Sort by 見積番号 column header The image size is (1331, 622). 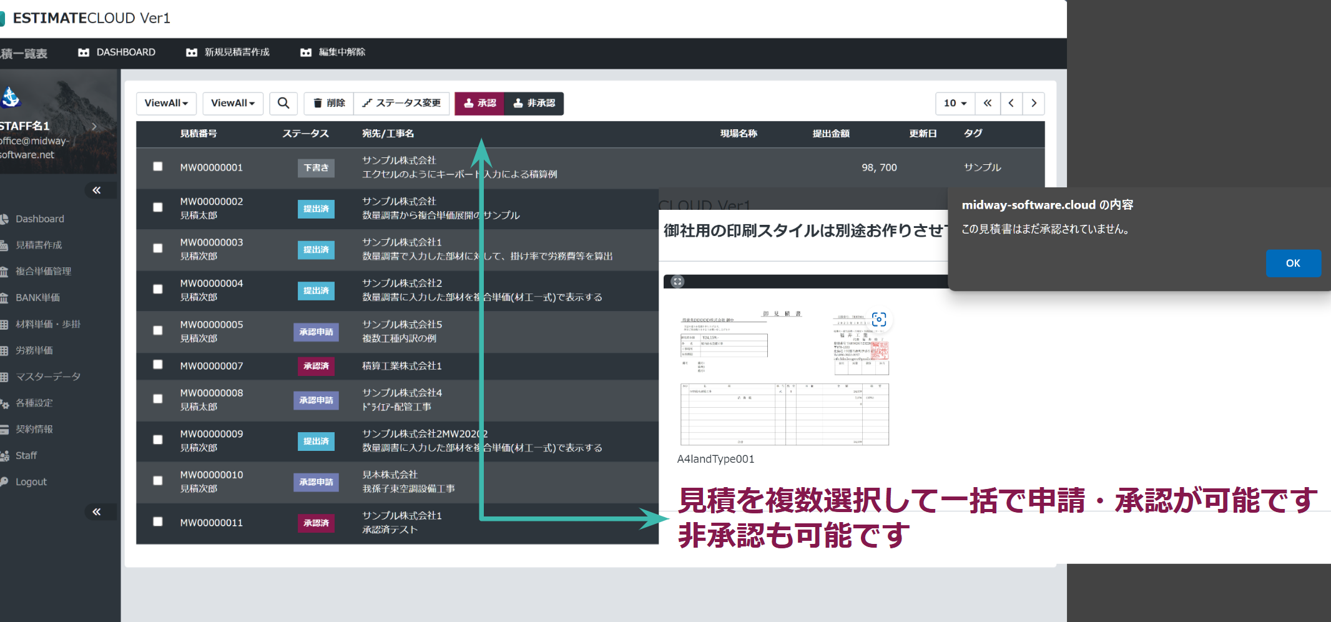[x=199, y=134]
